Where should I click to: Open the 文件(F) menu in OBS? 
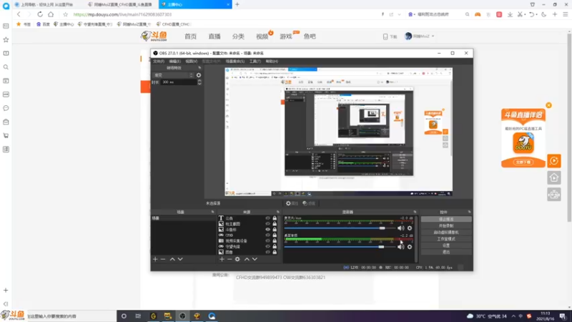tap(158, 62)
